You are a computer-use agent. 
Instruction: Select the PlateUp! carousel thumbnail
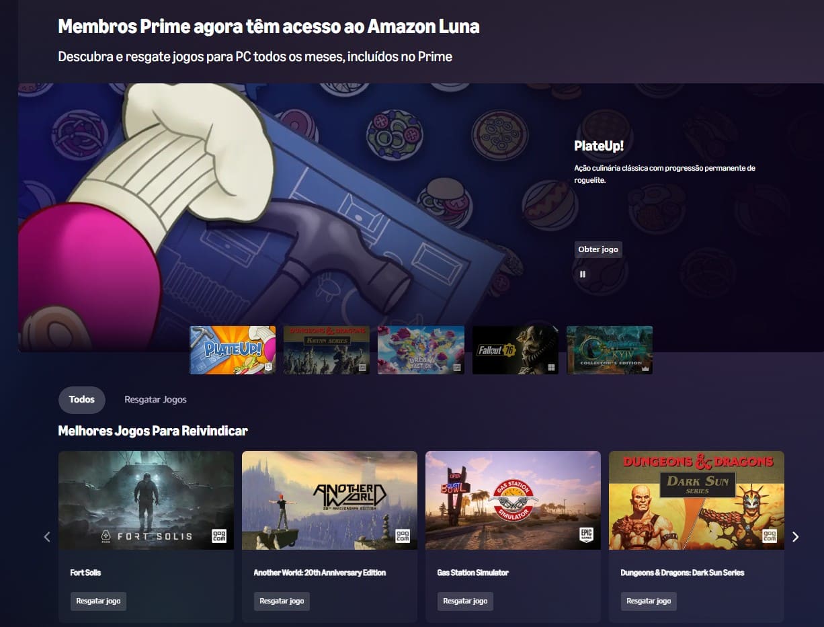(233, 350)
